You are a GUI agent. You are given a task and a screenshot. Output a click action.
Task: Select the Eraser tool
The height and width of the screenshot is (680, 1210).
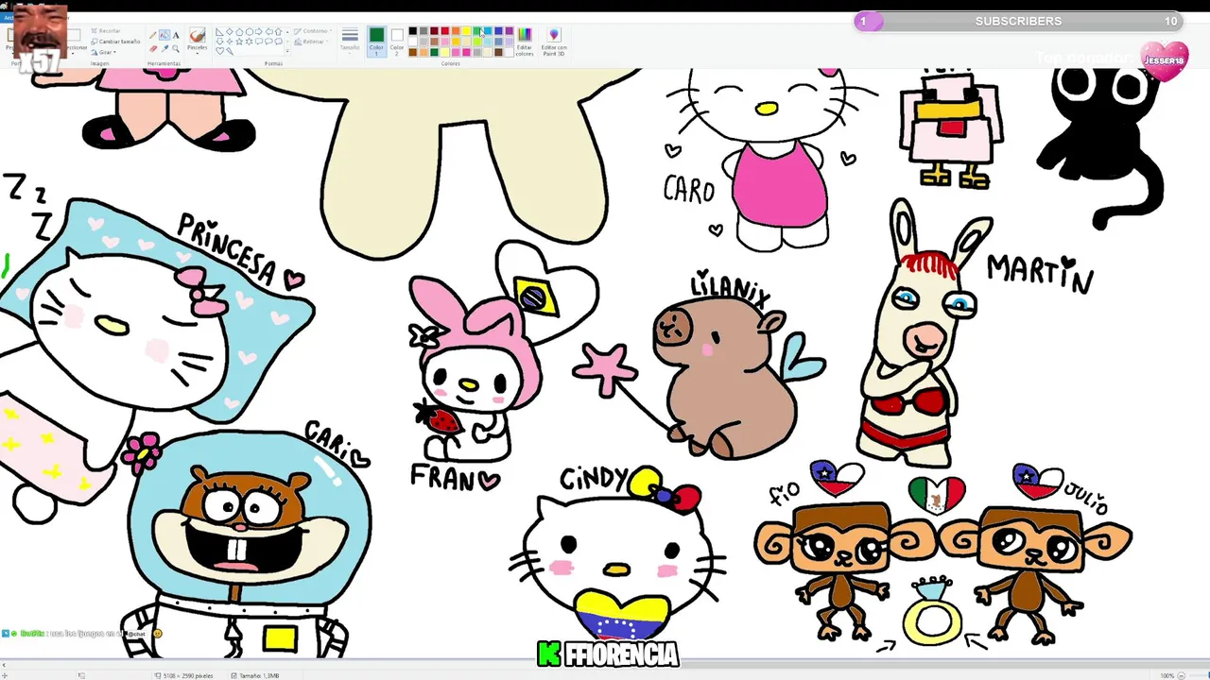[x=153, y=49]
